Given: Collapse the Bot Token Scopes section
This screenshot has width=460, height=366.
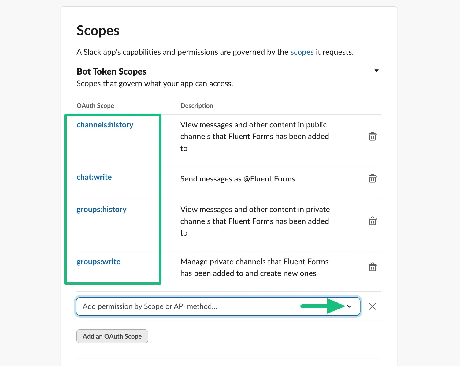Looking at the screenshot, I should (x=377, y=71).
